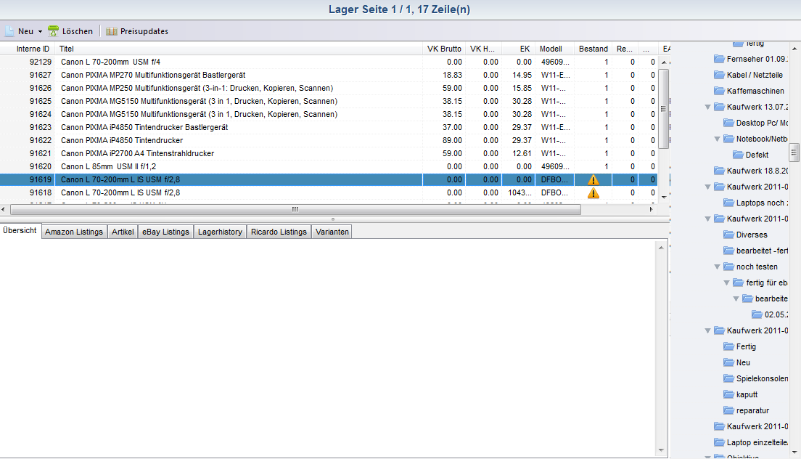Image resolution: width=801 pixels, height=459 pixels.
Task: Open the Ricardo Listings tab
Action: pos(279,232)
